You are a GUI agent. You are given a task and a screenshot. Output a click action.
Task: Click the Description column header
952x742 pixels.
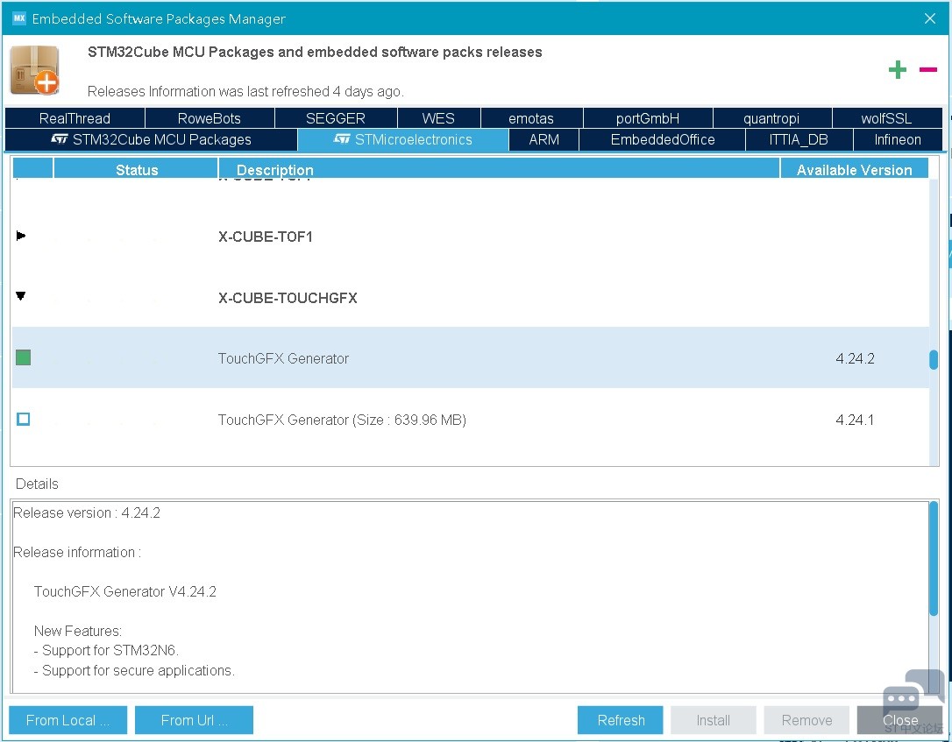(x=499, y=169)
